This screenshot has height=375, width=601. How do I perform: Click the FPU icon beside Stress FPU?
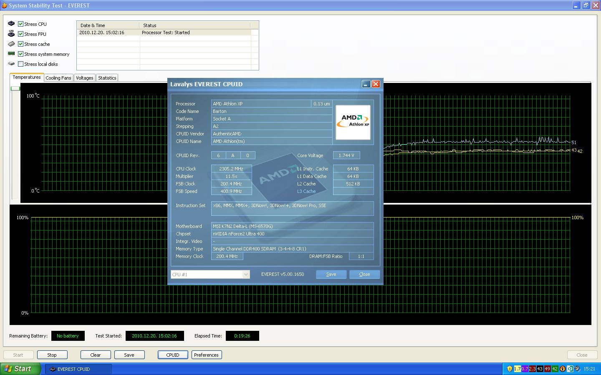click(x=11, y=34)
